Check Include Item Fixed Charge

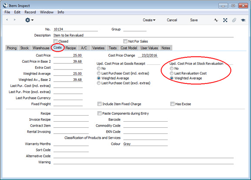(99, 104)
